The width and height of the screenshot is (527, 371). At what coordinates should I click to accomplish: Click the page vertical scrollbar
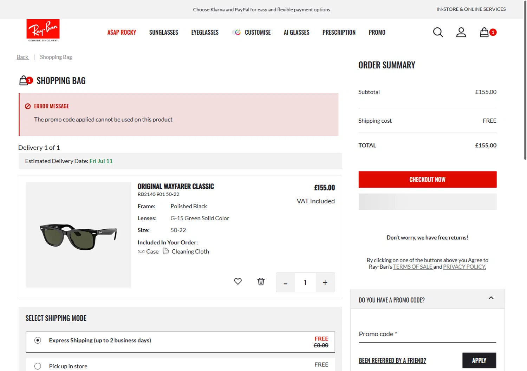pyautogui.click(x=525, y=81)
